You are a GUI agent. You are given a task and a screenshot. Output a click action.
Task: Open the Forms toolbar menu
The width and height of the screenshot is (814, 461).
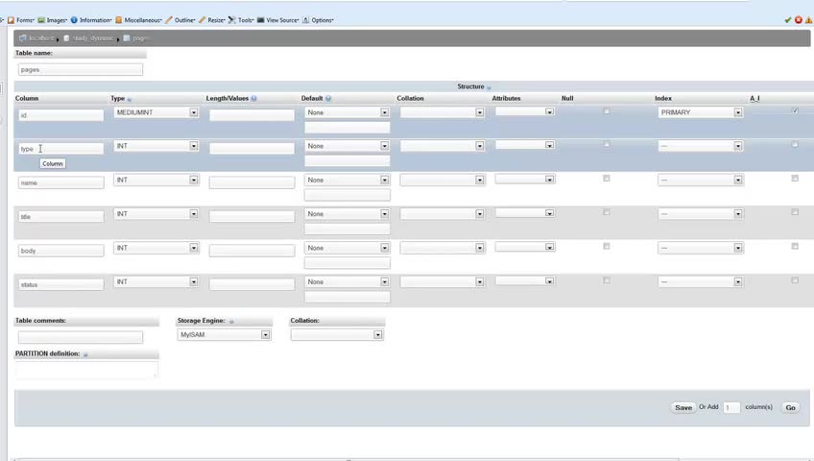pos(21,20)
